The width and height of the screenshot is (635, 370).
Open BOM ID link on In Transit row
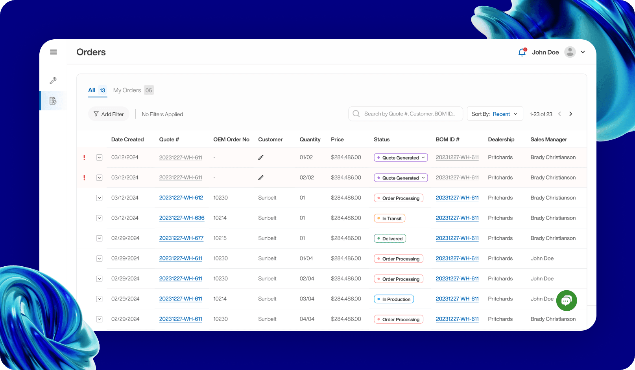point(457,218)
